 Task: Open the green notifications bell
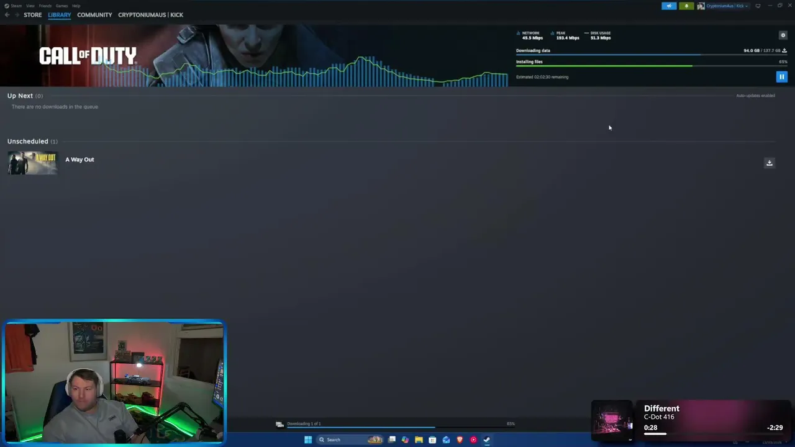click(x=686, y=6)
